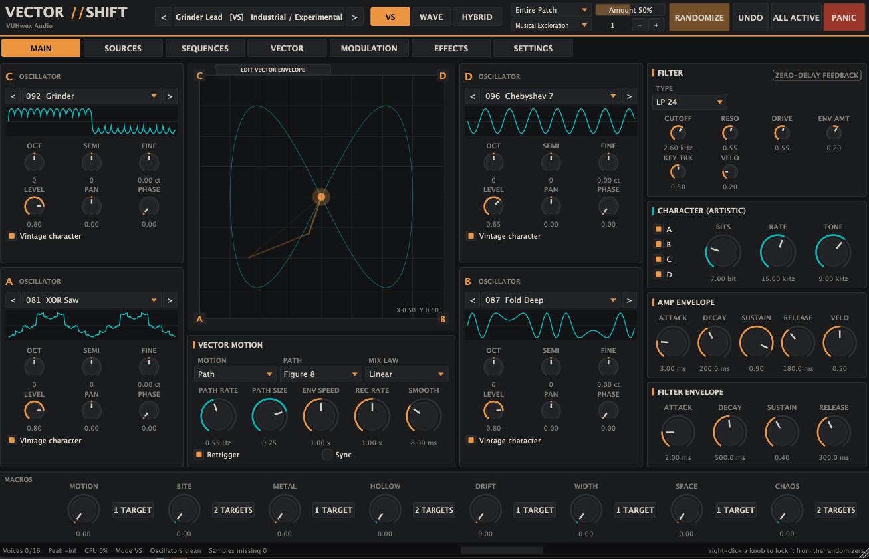The width and height of the screenshot is (869, 559).
Task: Toggle the Retrigger checkbox in Vector Motion
Action: pyautogui.click(x=198, y=455)
